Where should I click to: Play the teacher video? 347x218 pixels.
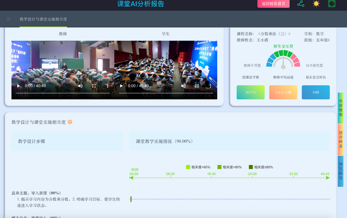(x=18, y=86)
